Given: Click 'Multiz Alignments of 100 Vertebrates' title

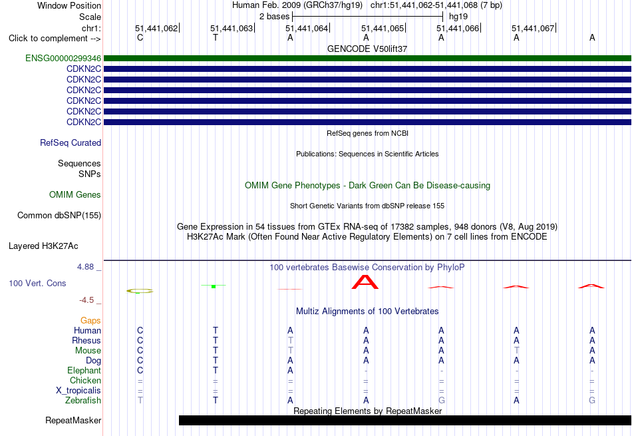Looking at the screenshot, I should tap(367, 312).
